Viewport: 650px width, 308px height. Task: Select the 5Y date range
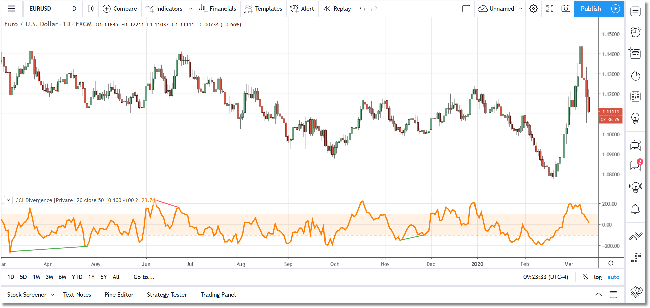tap(104, 277)
